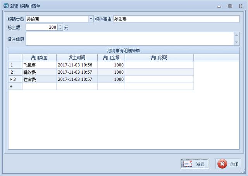The image size is (248, 176).
Task: Click the application icon in the title bar
Action: pos(6,6)
